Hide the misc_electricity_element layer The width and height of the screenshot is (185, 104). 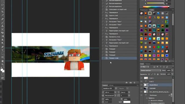click(x=141, y=92)
